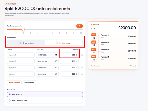Choose By fixed amount split method
The width and height of the screenshot is (148, 111).
64,43
